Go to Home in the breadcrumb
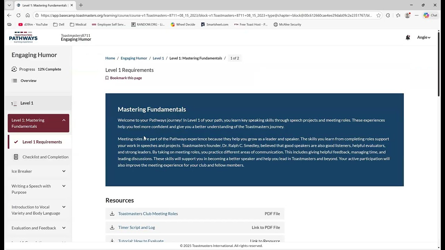This screenshot has width=445, height=250. click(x=110, y=58)
